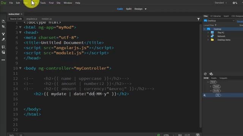Image resolution: width=243 pixels, height=136 pixels.
Task: Show the Source Code related file
Action: tap(16, 19)
